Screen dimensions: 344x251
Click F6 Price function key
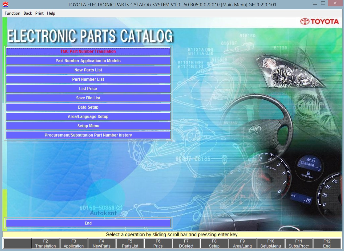pos(158,244)
